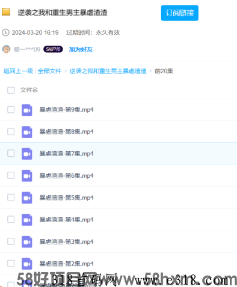Check the box for 暴虐渣渣-第9集.mp4

click(x=11, y=110)
